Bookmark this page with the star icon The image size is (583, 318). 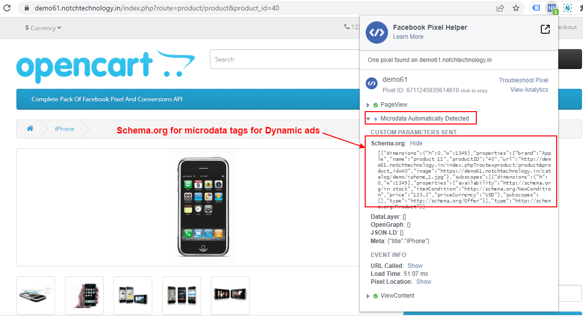point(516,8)
